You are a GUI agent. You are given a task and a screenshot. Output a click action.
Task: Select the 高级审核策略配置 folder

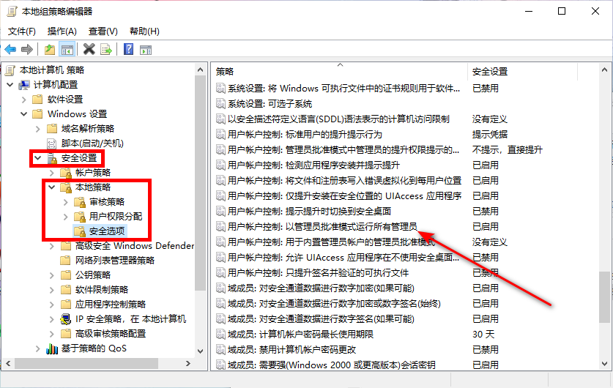(x=111, y=334)
